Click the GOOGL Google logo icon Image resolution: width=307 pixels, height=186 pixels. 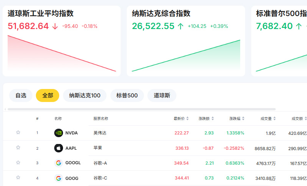pos(58,163)
